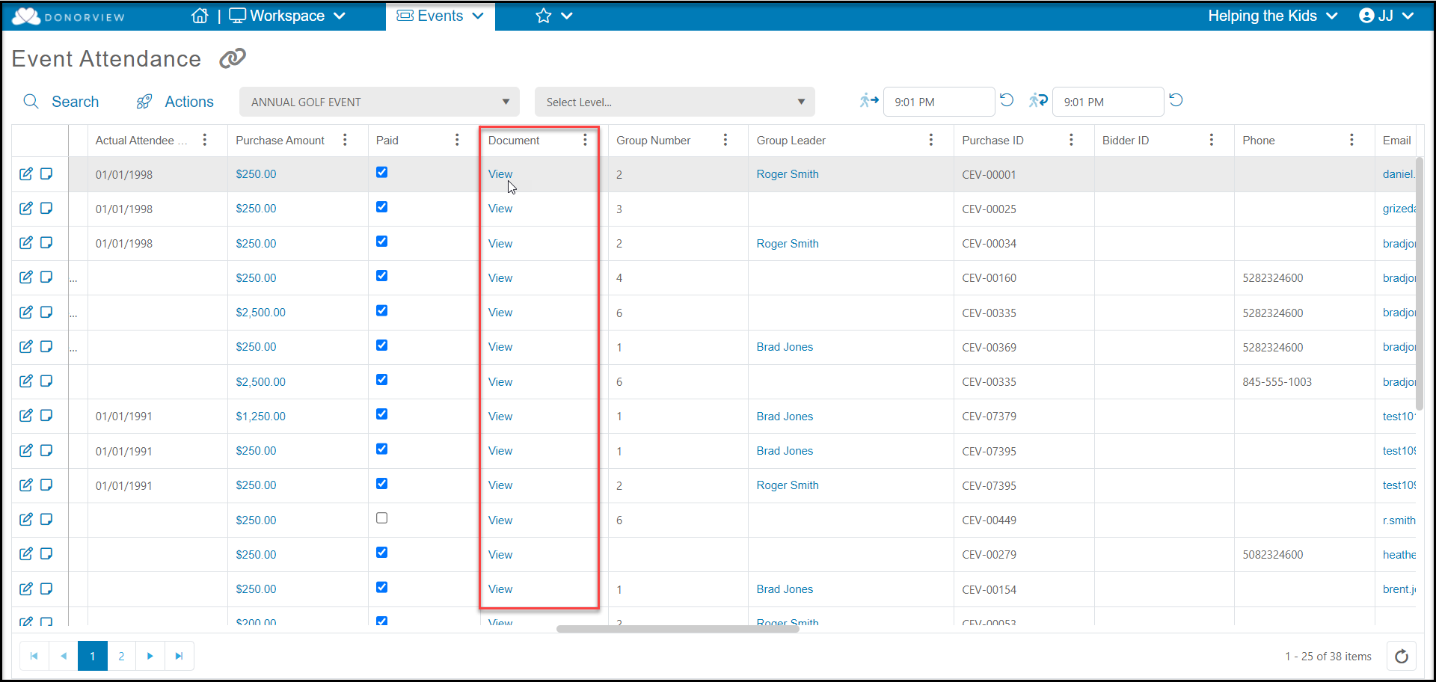
Task: Jump to last page arrow
Action: tap(179, 656)
